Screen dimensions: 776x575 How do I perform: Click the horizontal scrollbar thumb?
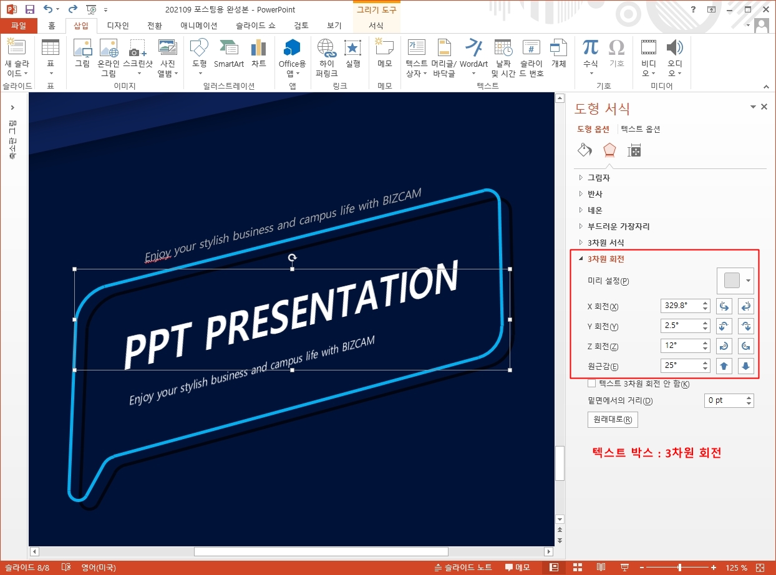tap(321, 551)
